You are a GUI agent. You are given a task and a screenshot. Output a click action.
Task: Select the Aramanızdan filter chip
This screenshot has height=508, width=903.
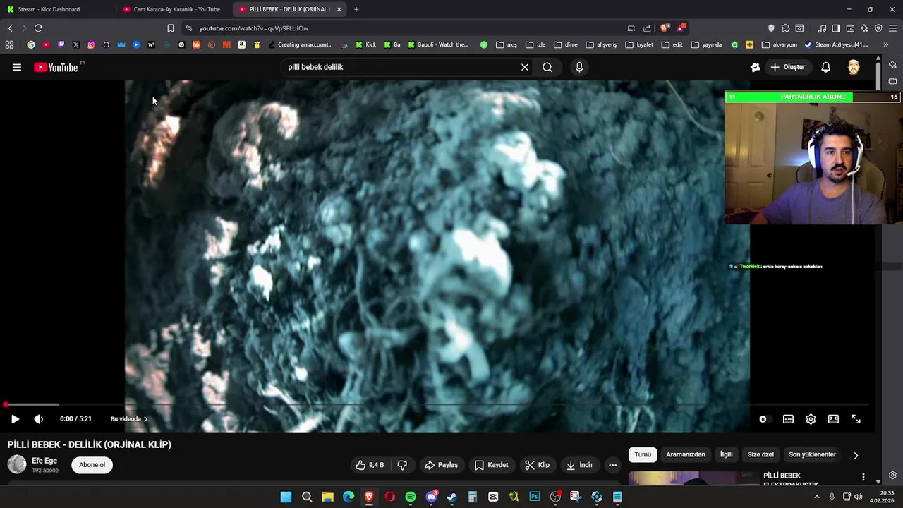pos(686,455)
